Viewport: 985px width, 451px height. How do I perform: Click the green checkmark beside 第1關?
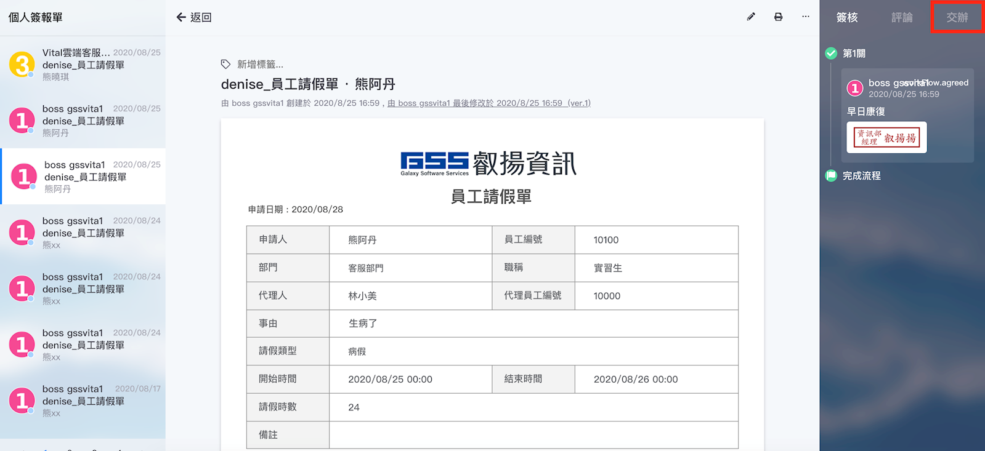(x=831, y=53)
